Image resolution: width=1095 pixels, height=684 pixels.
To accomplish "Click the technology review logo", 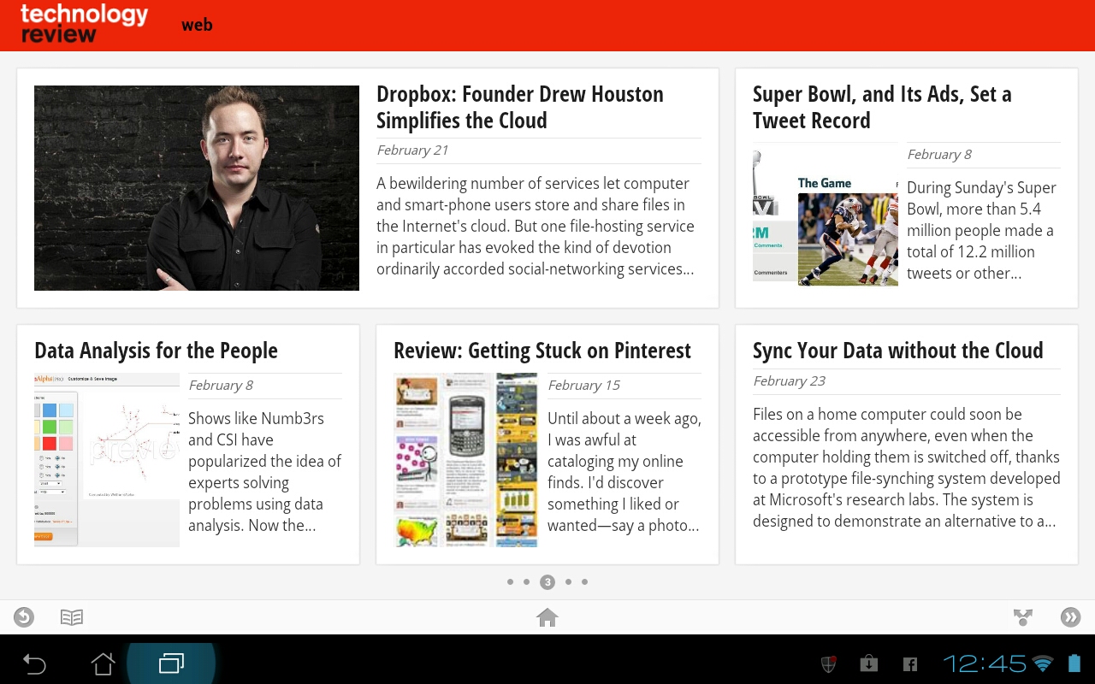I will pos(84,24).
